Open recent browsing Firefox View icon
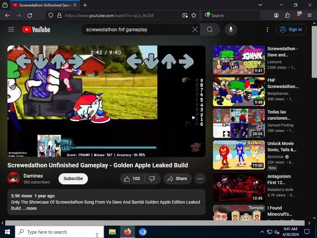 5,5
